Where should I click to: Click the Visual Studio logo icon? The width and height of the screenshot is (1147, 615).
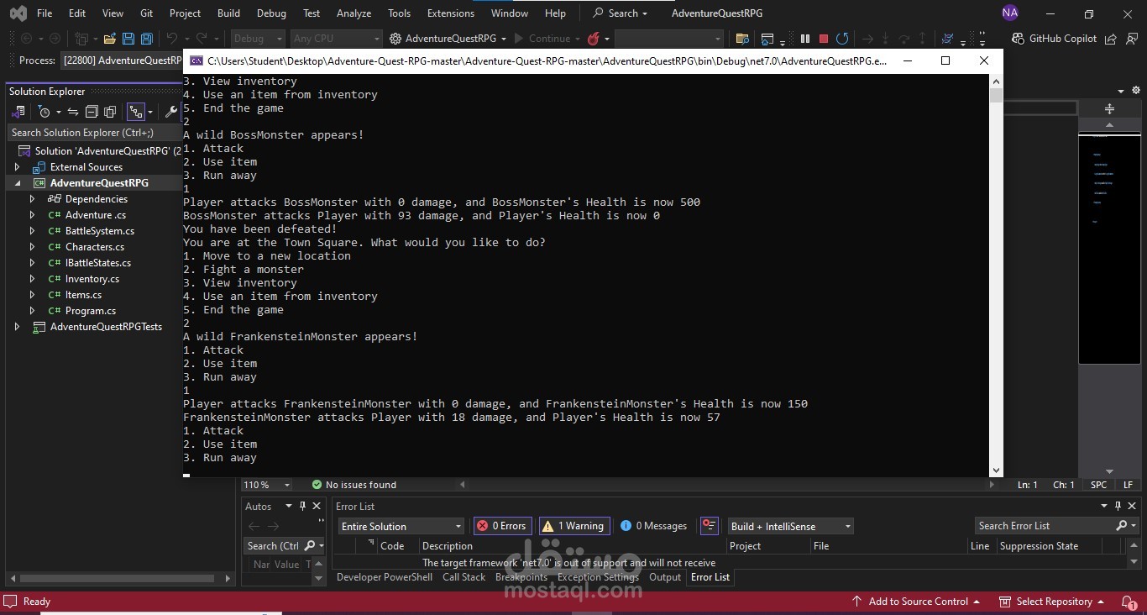coord(18,13)
